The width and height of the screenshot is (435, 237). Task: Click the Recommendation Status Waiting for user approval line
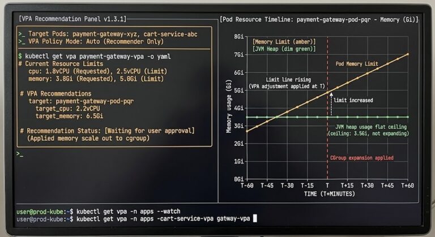(x=108, y=131)
